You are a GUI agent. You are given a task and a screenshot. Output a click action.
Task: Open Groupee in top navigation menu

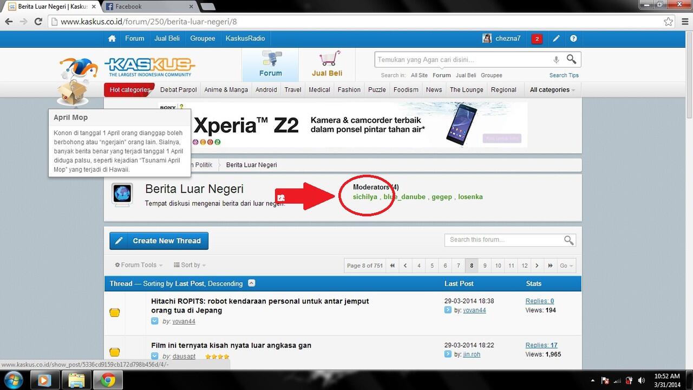click(202, 38)
